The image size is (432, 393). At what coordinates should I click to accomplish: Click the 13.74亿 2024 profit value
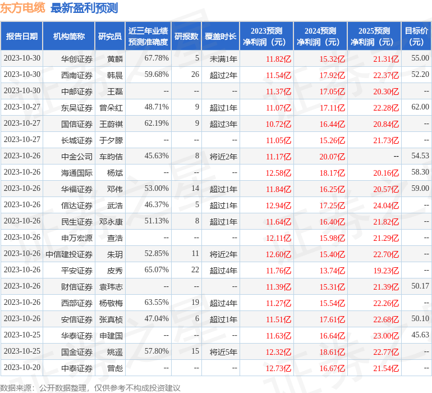point(332,270)
